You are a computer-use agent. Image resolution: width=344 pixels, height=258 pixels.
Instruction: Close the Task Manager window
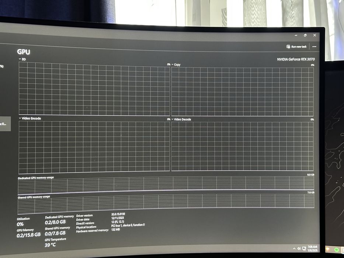[315, 35]
